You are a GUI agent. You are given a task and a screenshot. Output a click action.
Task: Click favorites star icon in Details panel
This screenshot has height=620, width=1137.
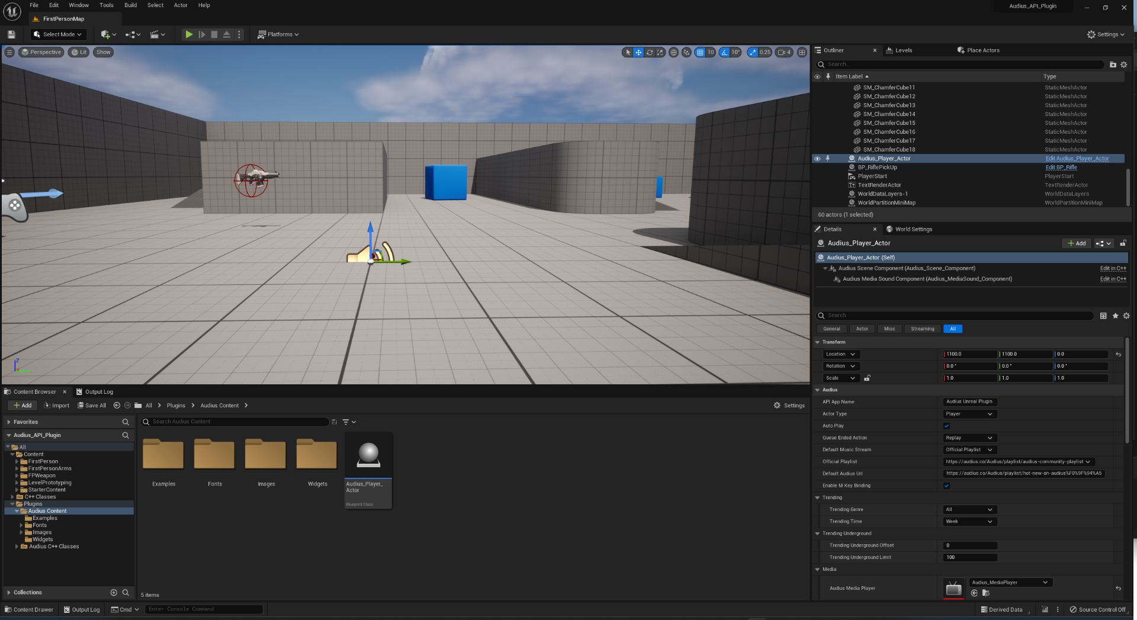[1115, 316]
